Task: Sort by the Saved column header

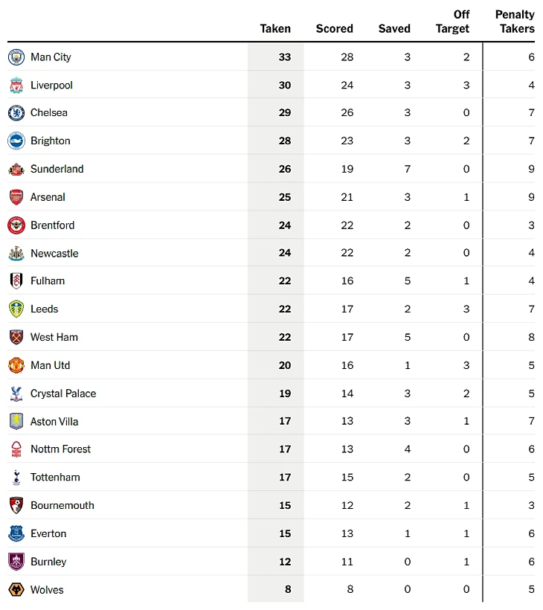Action: click(394, 29)
